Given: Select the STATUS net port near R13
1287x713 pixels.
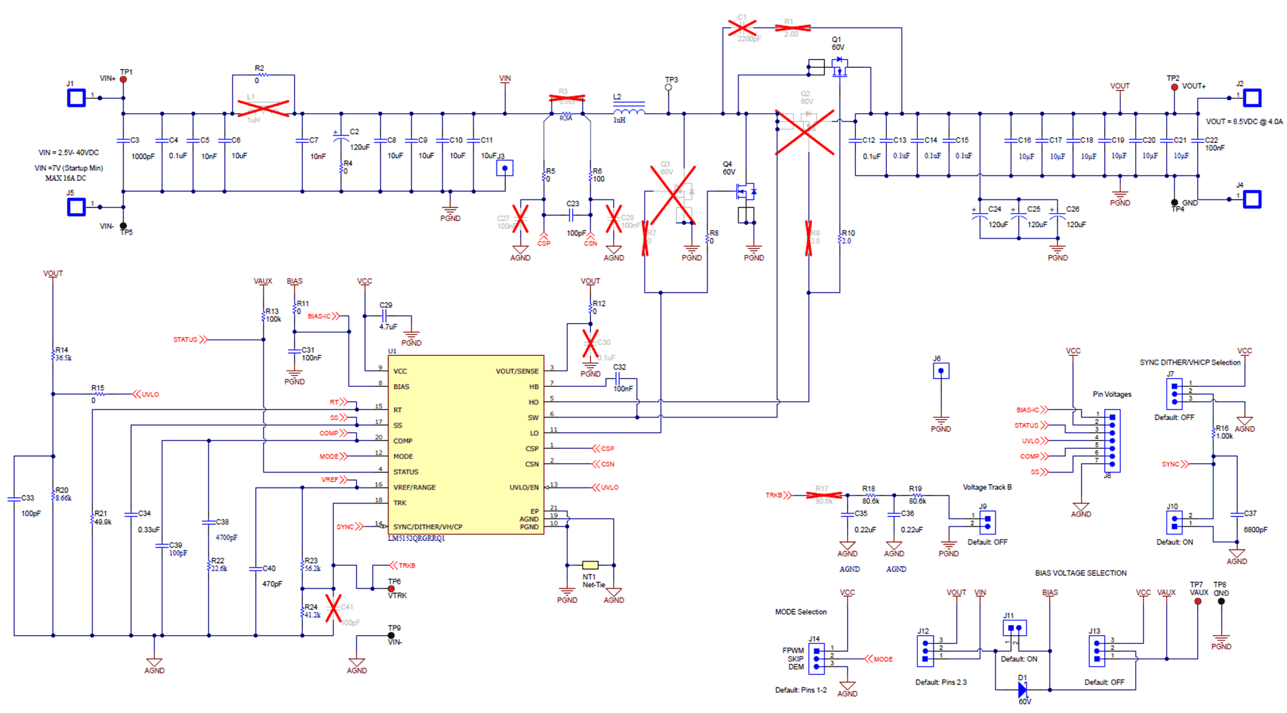Looking at the screenshot, I should point(190,339).
